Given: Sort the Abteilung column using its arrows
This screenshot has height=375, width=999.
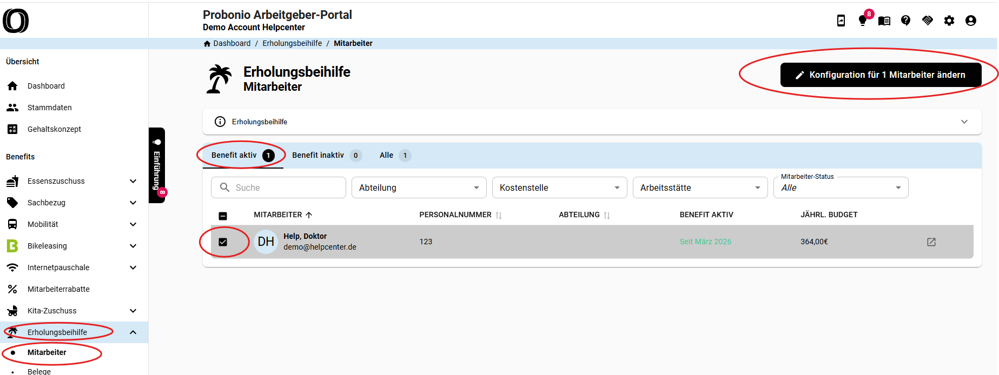Looking at the screenshot, I should coord(607,215).
